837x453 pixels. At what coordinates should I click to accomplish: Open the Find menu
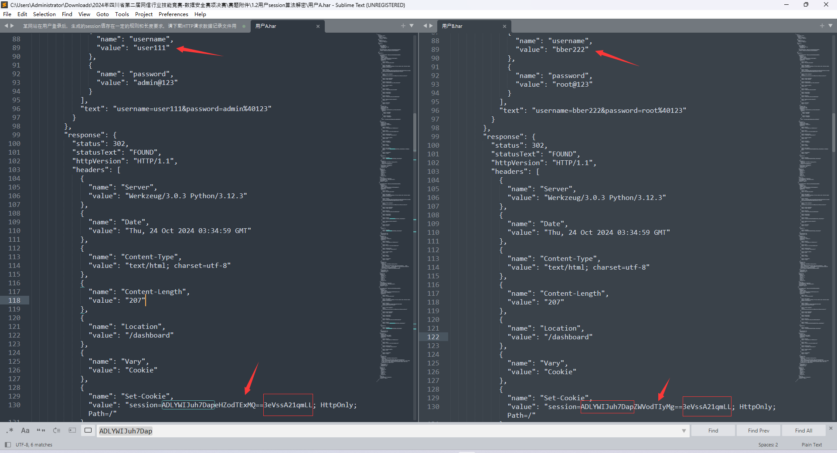[67, 14]
